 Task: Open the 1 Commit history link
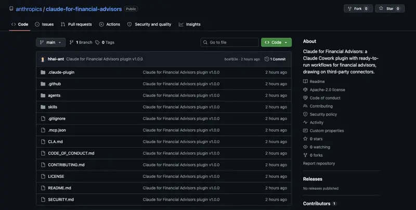point(275,59)
